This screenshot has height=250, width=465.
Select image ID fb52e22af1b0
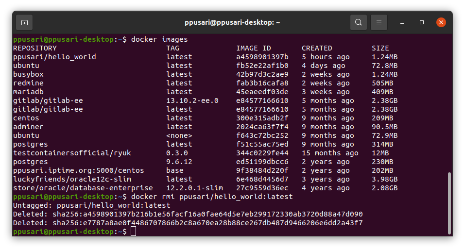(262, 66)
